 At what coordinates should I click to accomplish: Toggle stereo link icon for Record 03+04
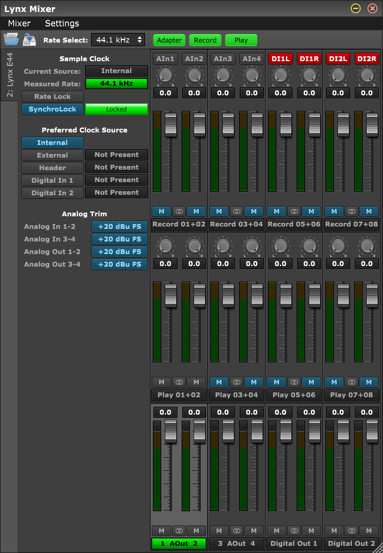coord(237,211)
